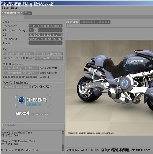
Task: Click the empty Tester field
Action: point(46,43)
